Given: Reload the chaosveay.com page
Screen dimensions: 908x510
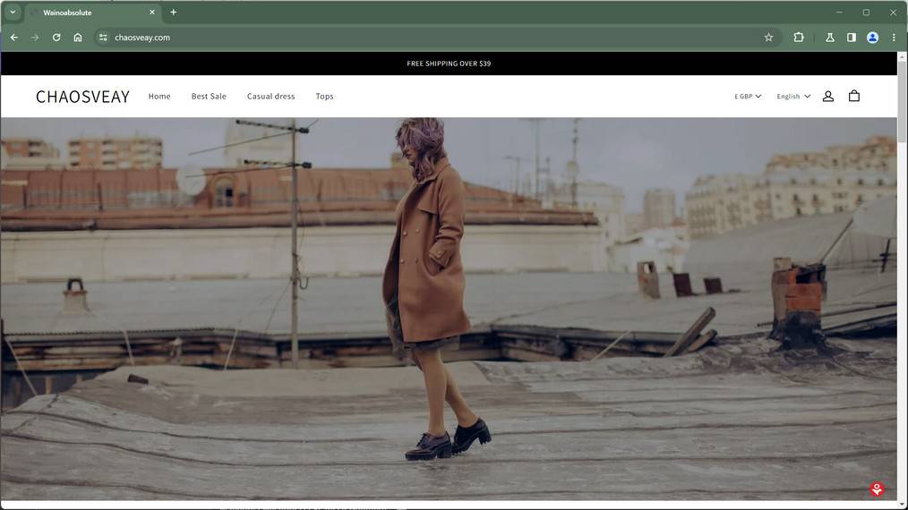Looking at the screenshot, I should (56, 38).
